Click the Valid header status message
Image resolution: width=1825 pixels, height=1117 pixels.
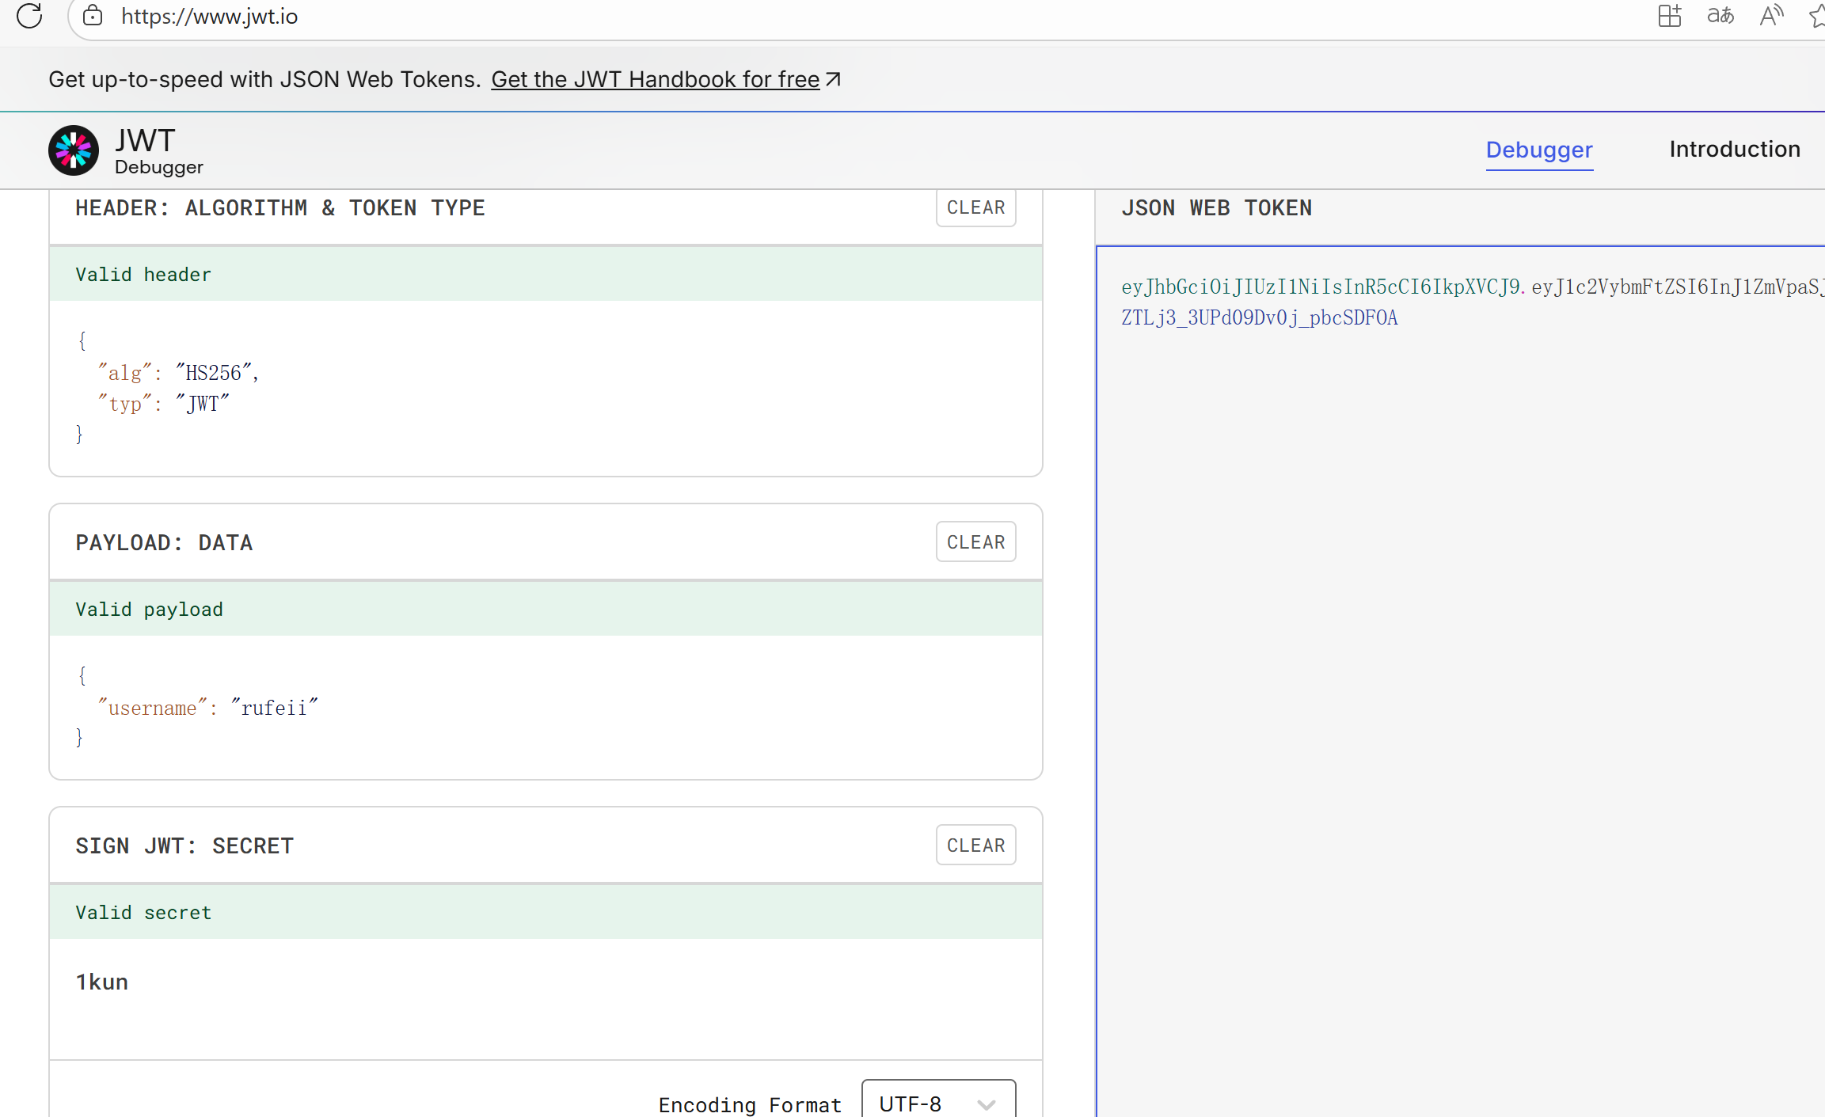(x=143, y=275)
